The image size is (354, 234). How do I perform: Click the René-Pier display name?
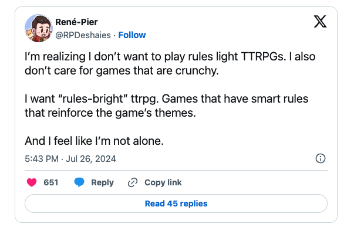76,22
